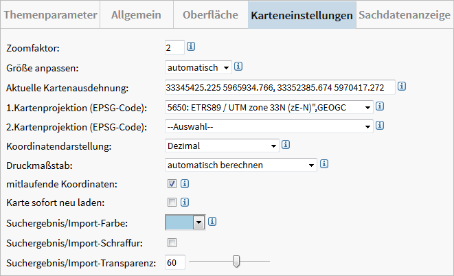
Task: Click the Import-Transparenz slider handle
Action: pyautogui.click(x=236, y=262)
